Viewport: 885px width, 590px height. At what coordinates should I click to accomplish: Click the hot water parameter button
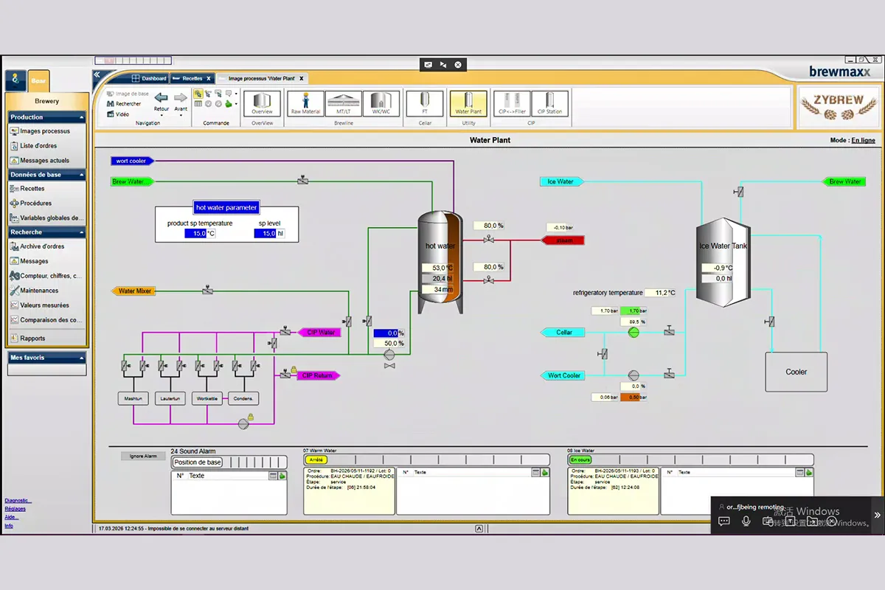coord(226,208)
